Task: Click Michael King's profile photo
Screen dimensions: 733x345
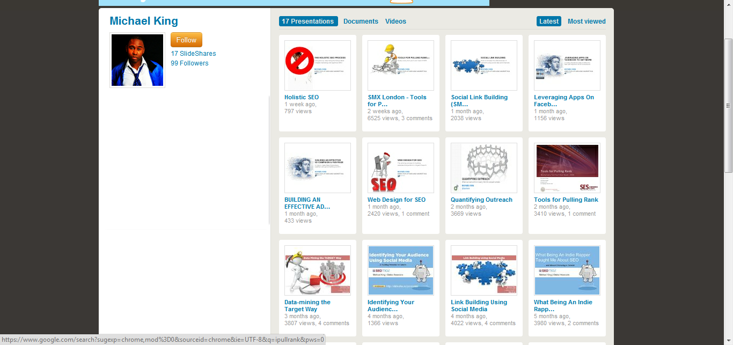Action: [137, 60]
